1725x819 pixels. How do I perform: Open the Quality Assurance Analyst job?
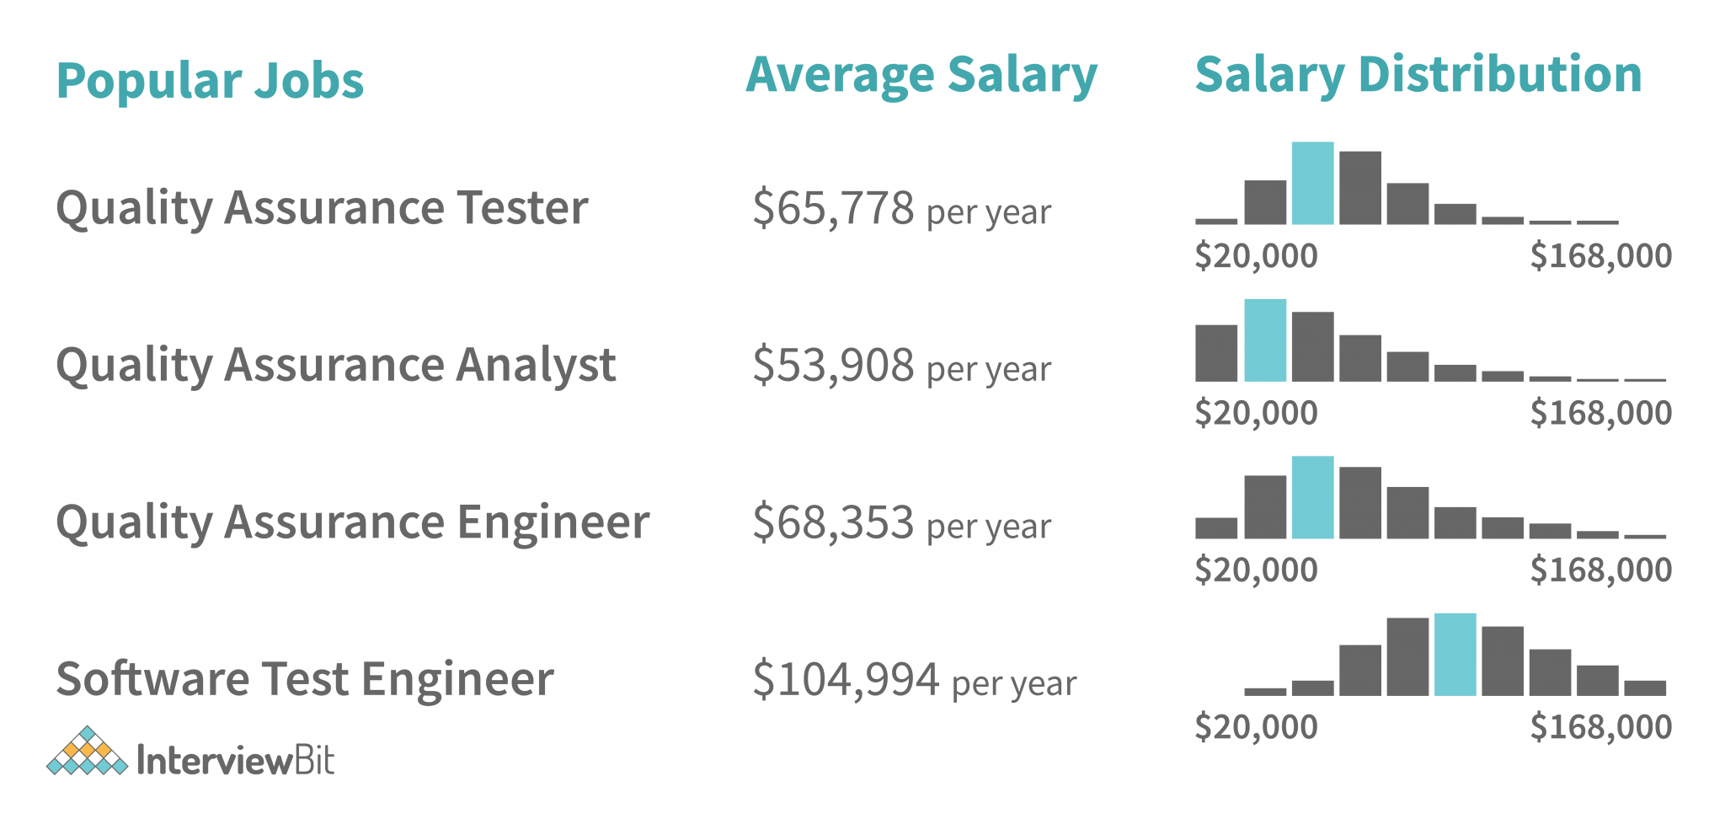(335, 366)
